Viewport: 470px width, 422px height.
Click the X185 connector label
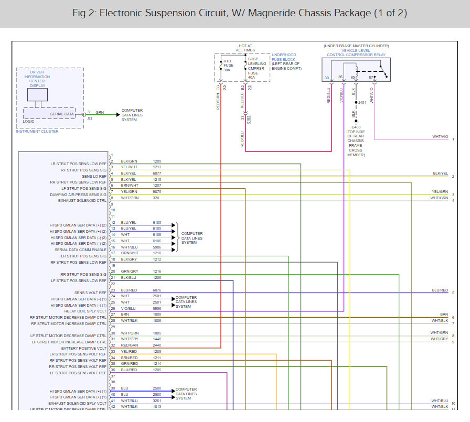click(249, 120)
